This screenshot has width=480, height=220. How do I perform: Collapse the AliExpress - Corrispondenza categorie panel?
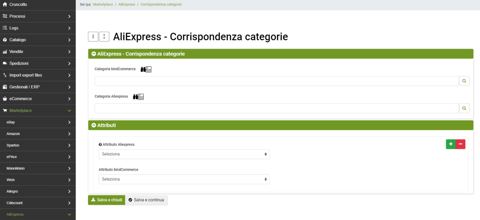point(94,54)
